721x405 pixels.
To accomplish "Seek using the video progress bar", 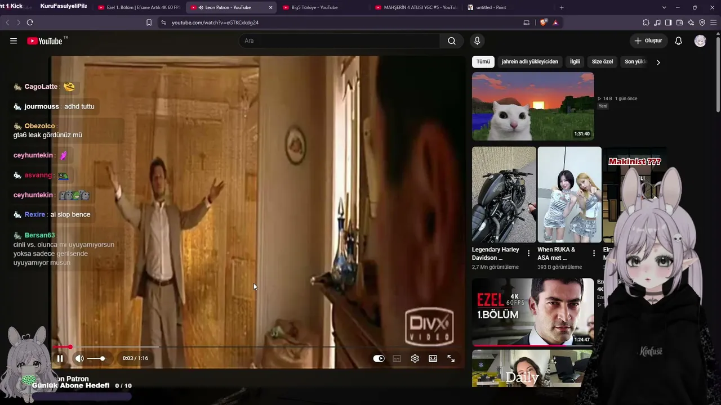I will coord(257,347).
